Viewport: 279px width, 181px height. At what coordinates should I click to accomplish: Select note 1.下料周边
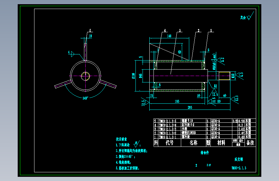[123, 145]
